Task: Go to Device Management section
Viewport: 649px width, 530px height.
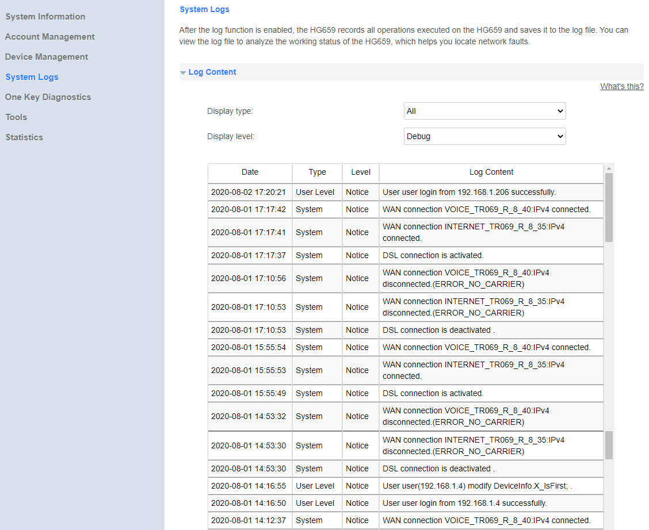Action: (47, 57)
